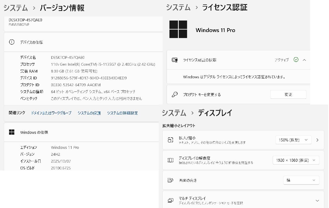The width and height of the screenshot is (329, 208).
Task: Click the 11th Gen Intel Core i5-1135G7 processor value
Action: [x=103, y=64]
